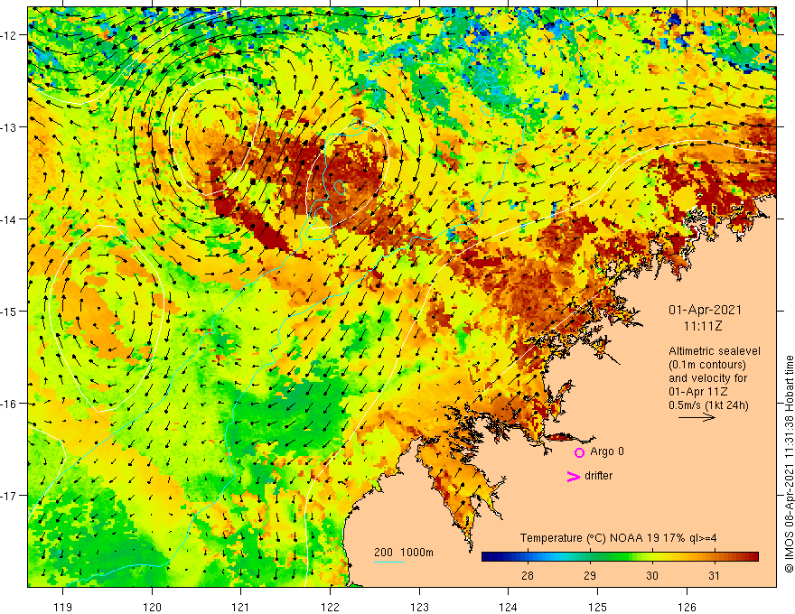Image resolution: width=795 pixels, height=614 pixels.
Task: Click the '01-Apr 11Z' legend text
Action: click(x=698, y=392)
